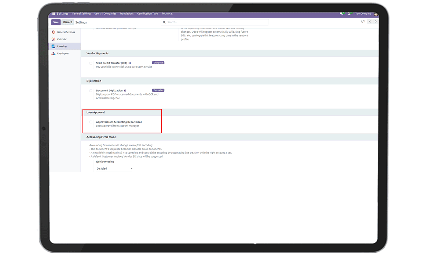
Task: Open the conversations chat icon
Action: pyautogui.click(x=342, y=14)
